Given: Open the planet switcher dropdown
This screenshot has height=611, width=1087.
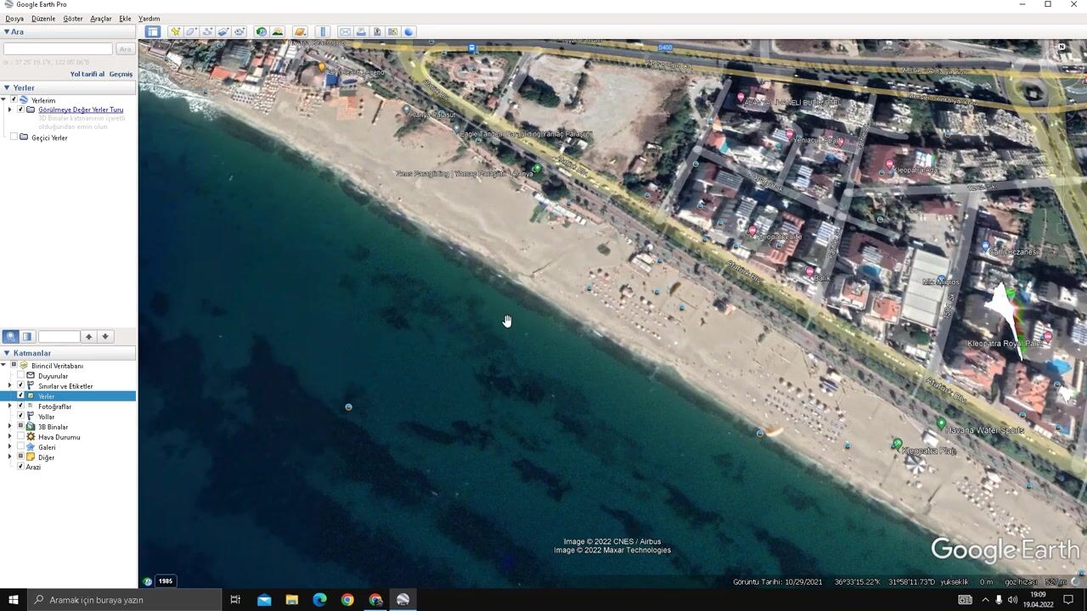Looking at the screenshot, I should (x=300, y=32).
